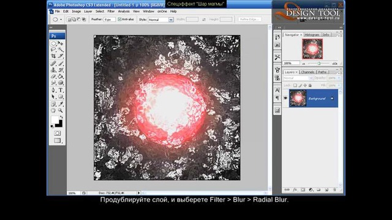
Task: Toggle Lock transparent pixels
Action: point(295,86)
